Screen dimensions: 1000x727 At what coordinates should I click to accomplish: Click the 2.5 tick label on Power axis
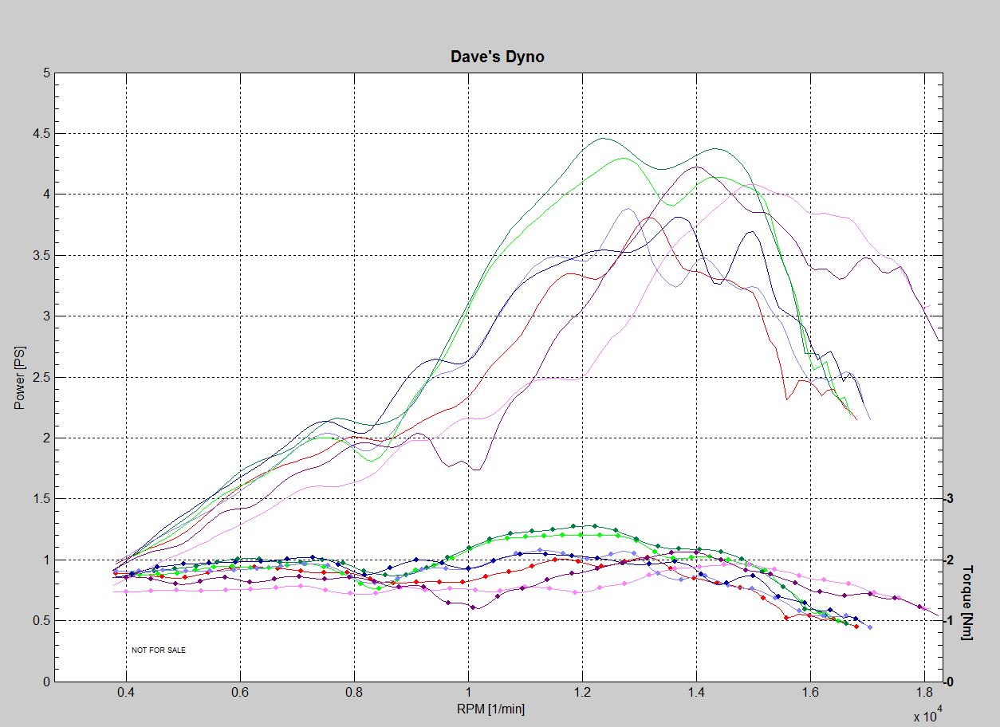pyautogui.click(x=40, y=377)
